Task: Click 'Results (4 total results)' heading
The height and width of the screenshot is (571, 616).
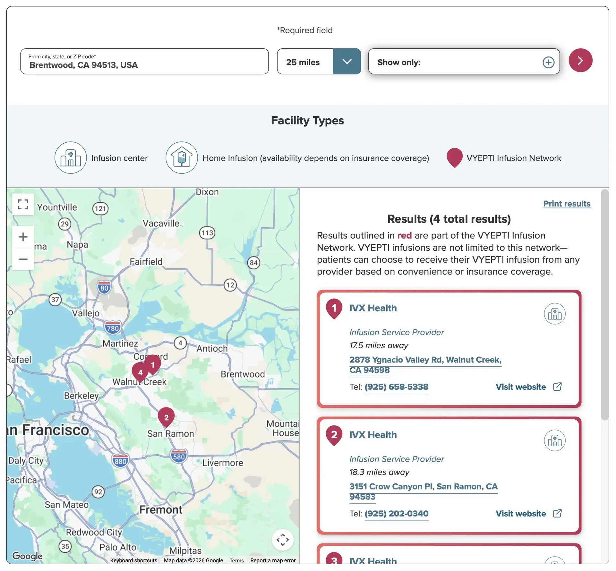Action: [449, 219]
